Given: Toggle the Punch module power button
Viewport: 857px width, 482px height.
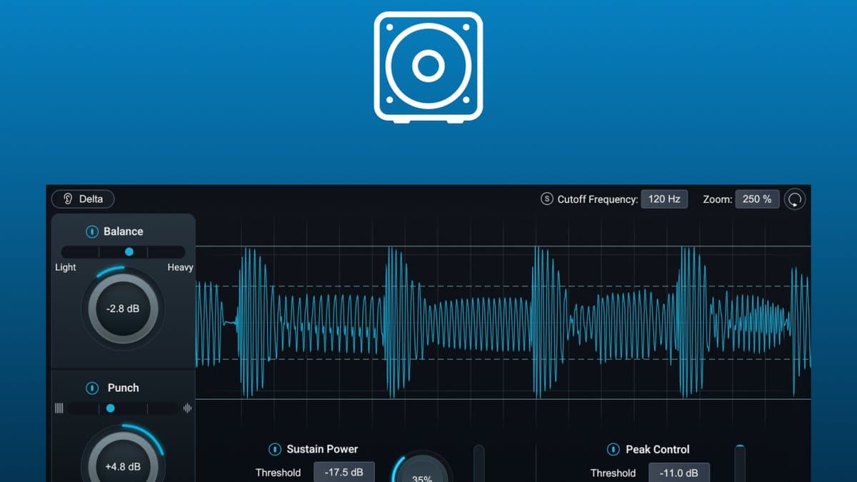Looking at the screenshot, I should [x=92, y=388].
